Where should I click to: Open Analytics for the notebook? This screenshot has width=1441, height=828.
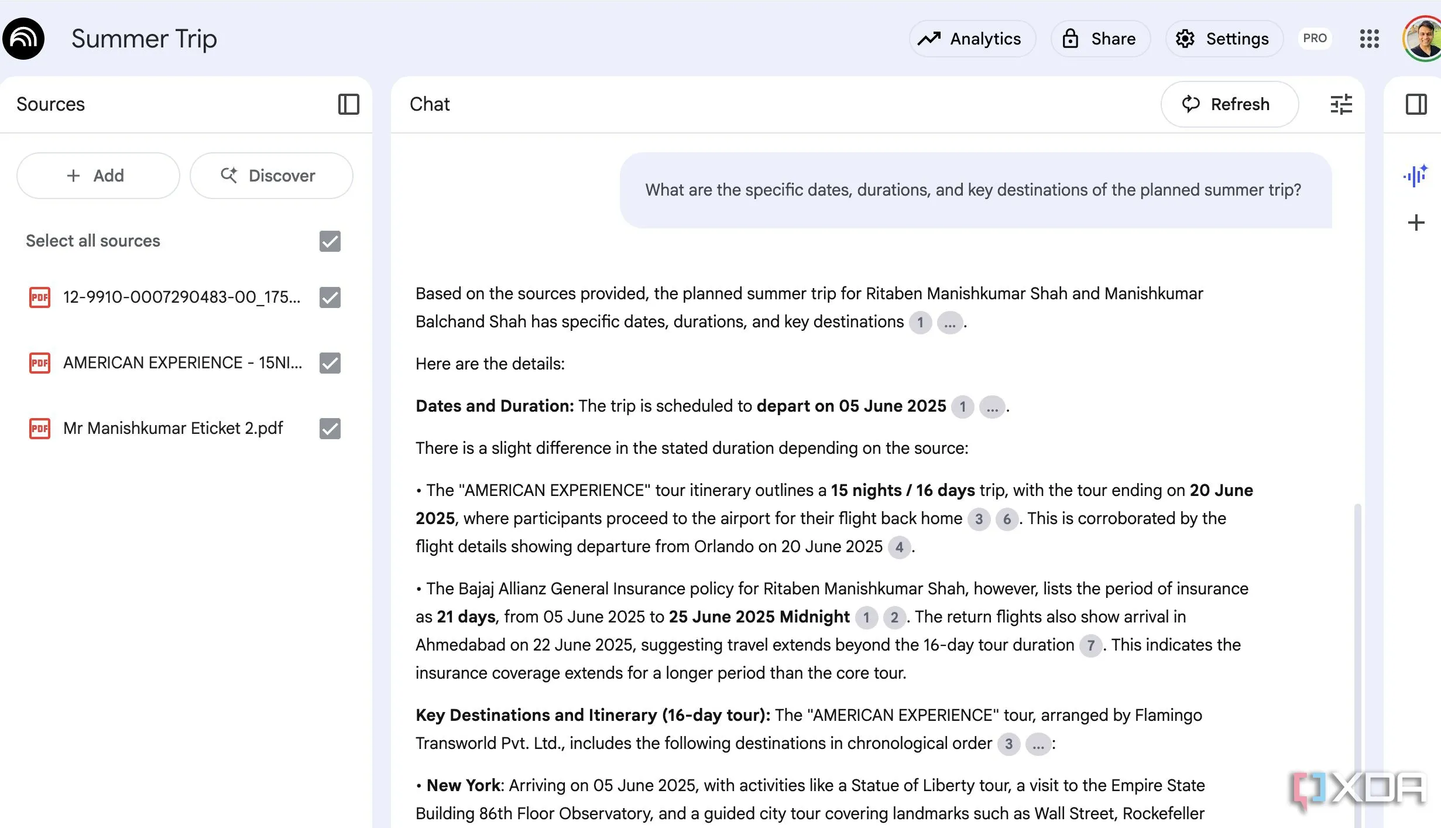tap(972, 39)
